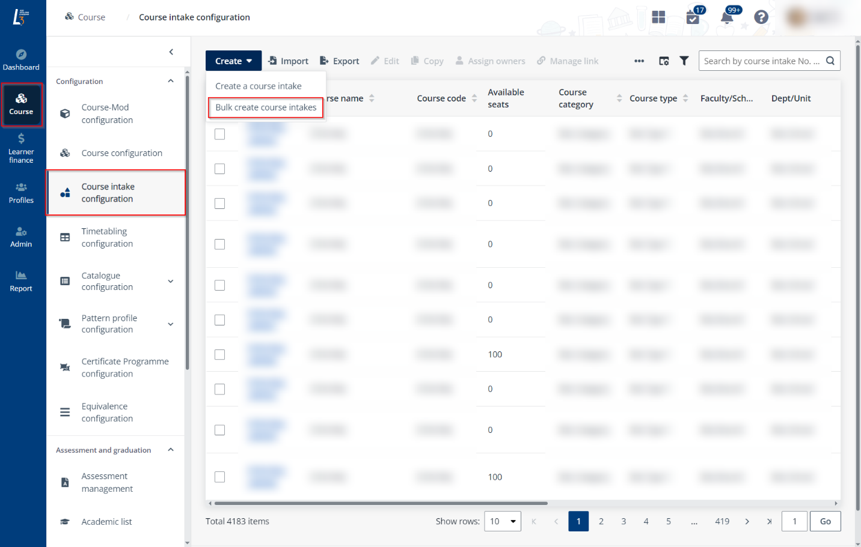Open the Create dropdown button

pos(233,61)
